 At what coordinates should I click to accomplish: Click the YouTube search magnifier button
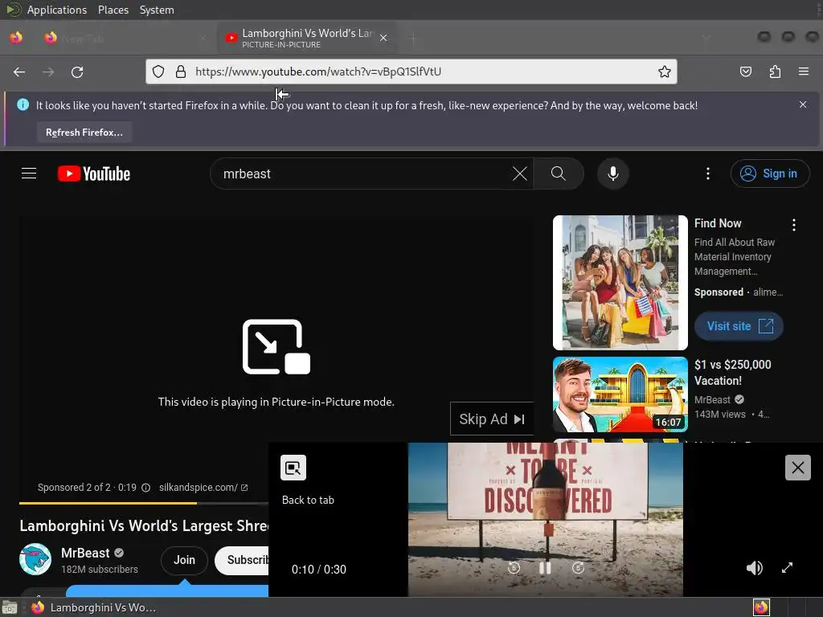coord(559,174)
